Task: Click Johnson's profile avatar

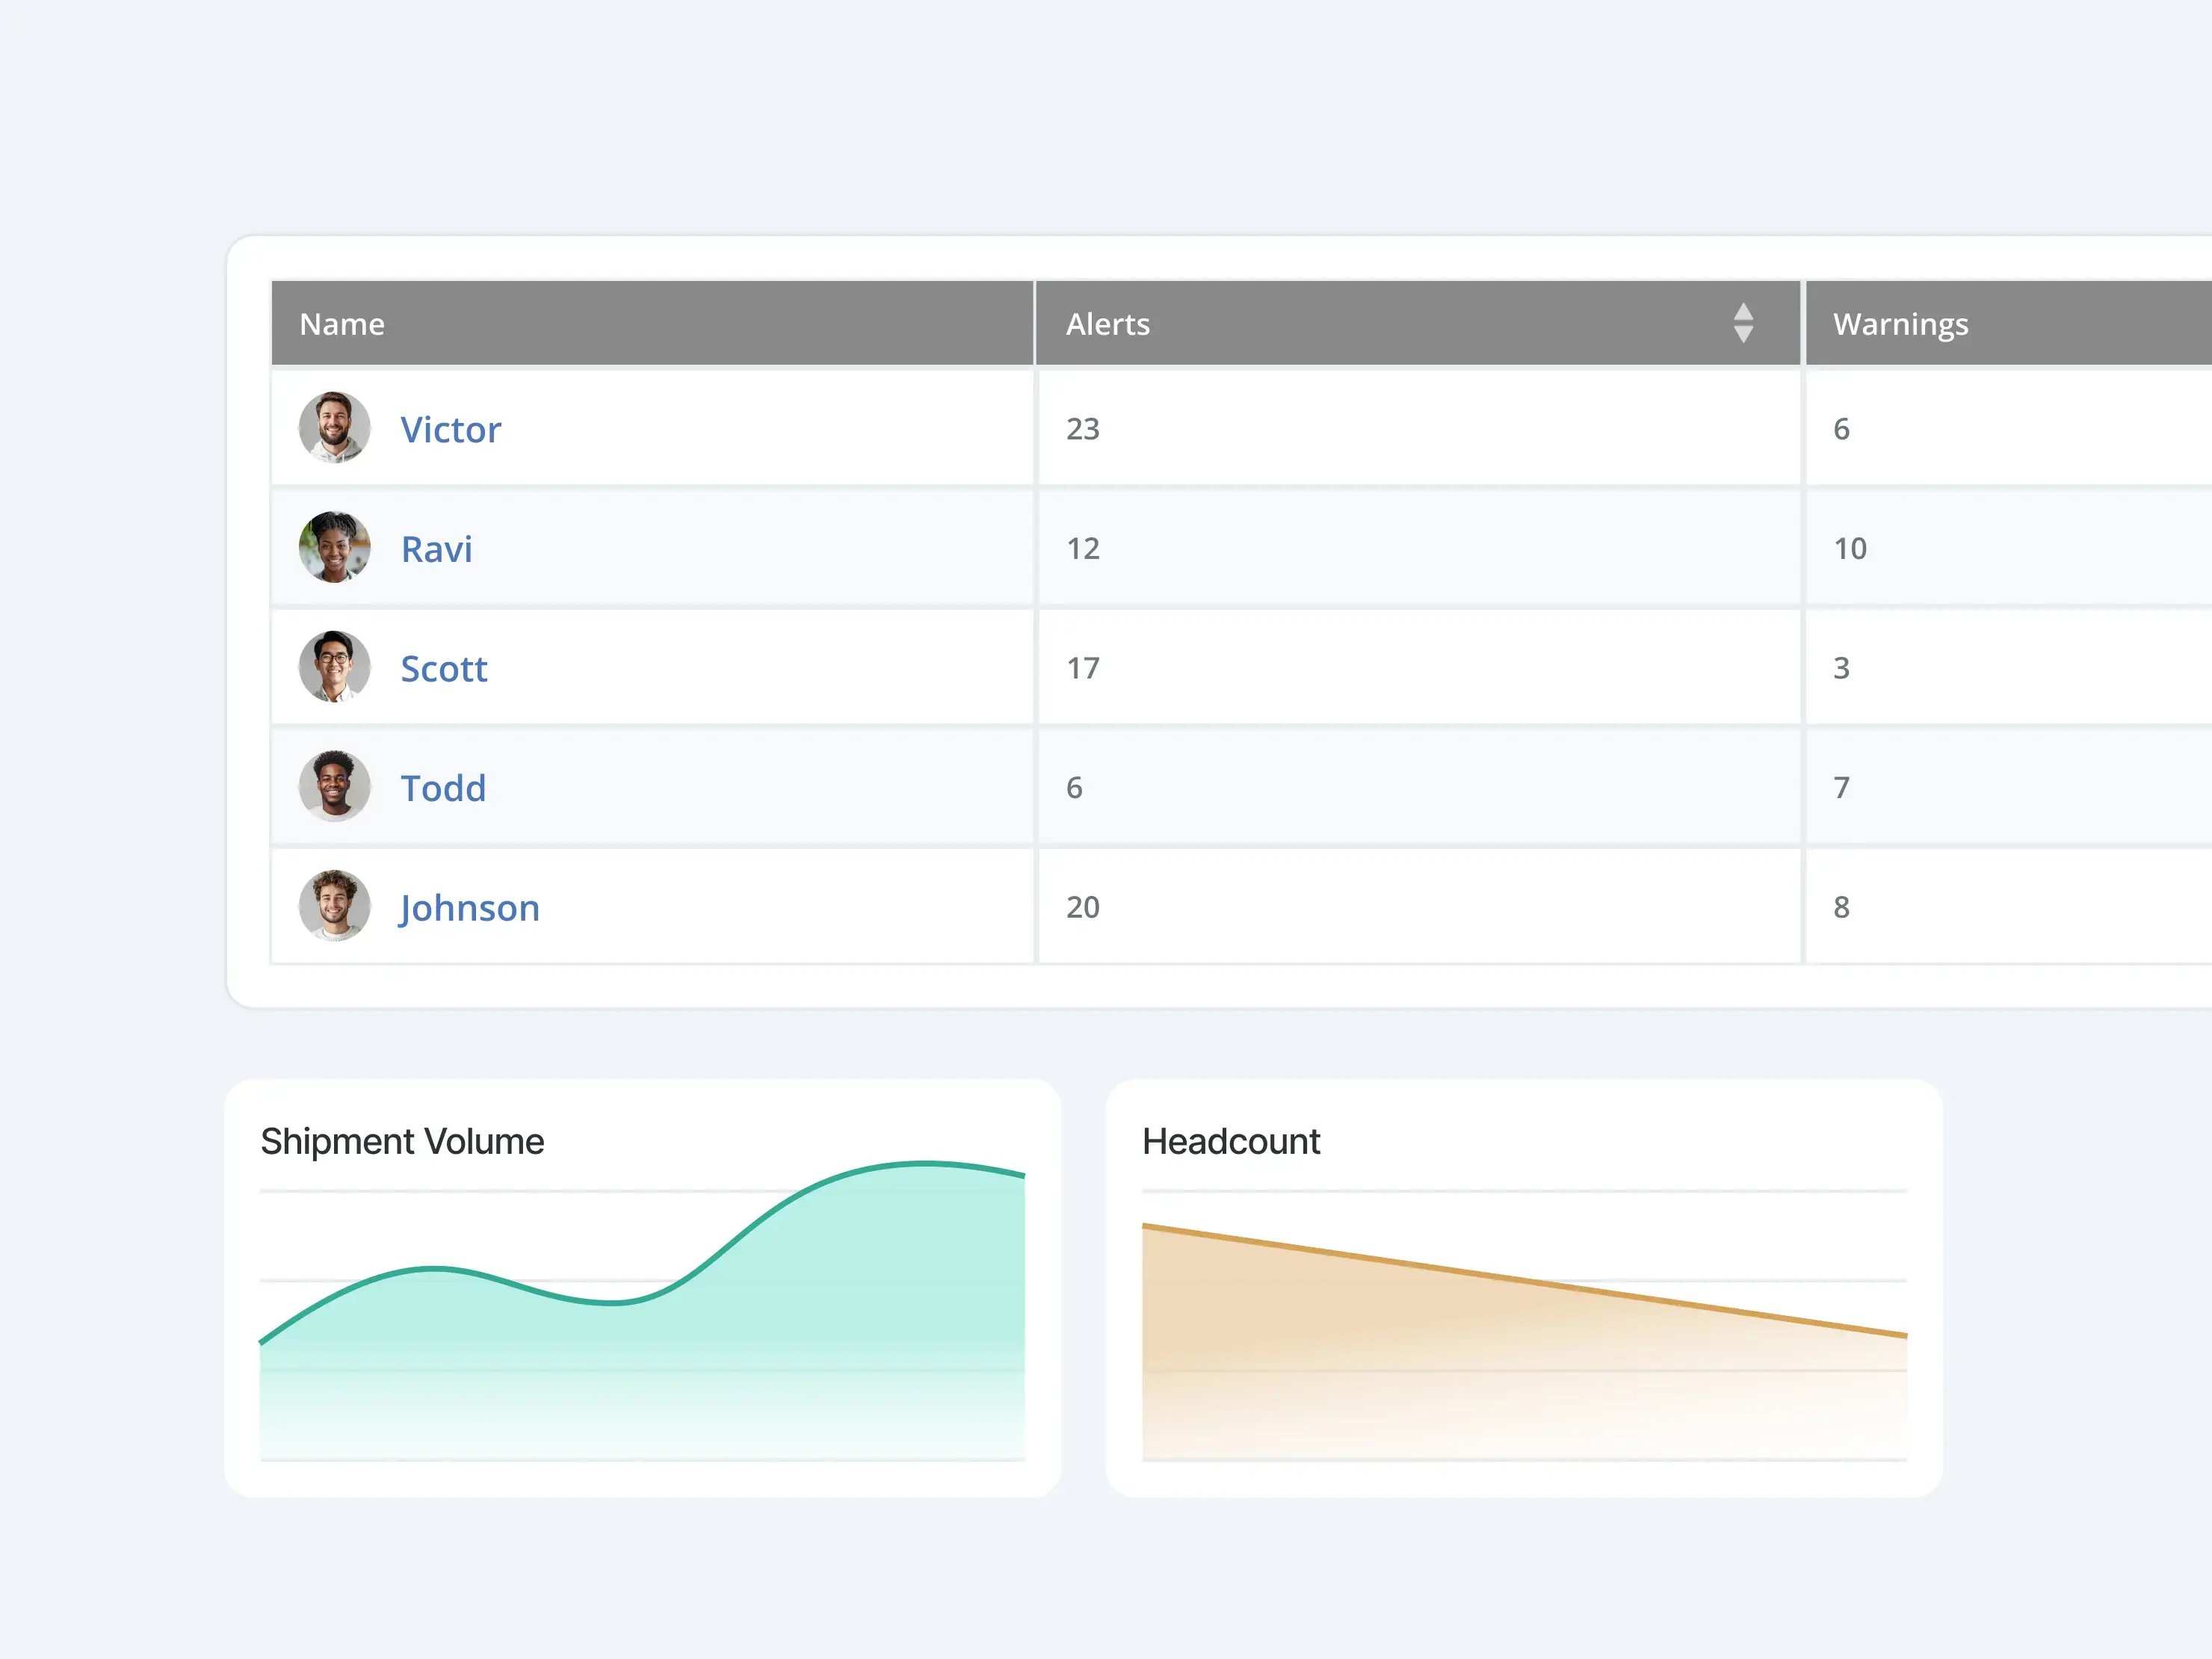Action: [334, 906]
